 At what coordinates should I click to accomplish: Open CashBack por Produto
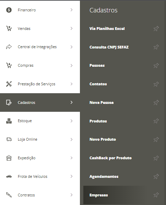pyautogui.click(x=110, y=158)
